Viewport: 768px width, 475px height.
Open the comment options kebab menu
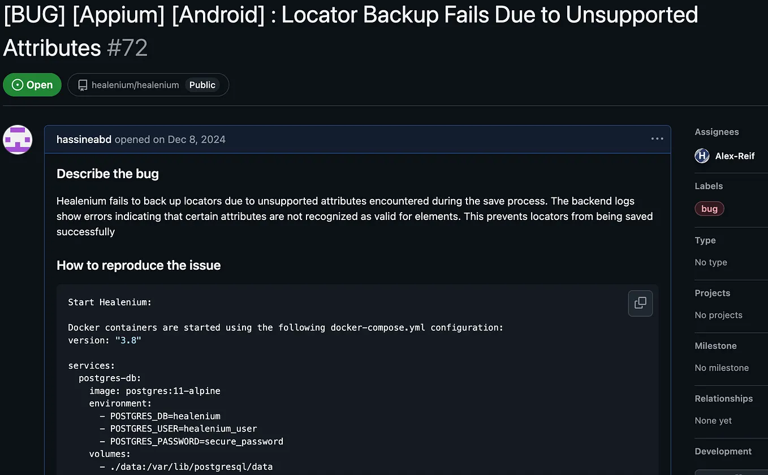(x=657, y=139)
